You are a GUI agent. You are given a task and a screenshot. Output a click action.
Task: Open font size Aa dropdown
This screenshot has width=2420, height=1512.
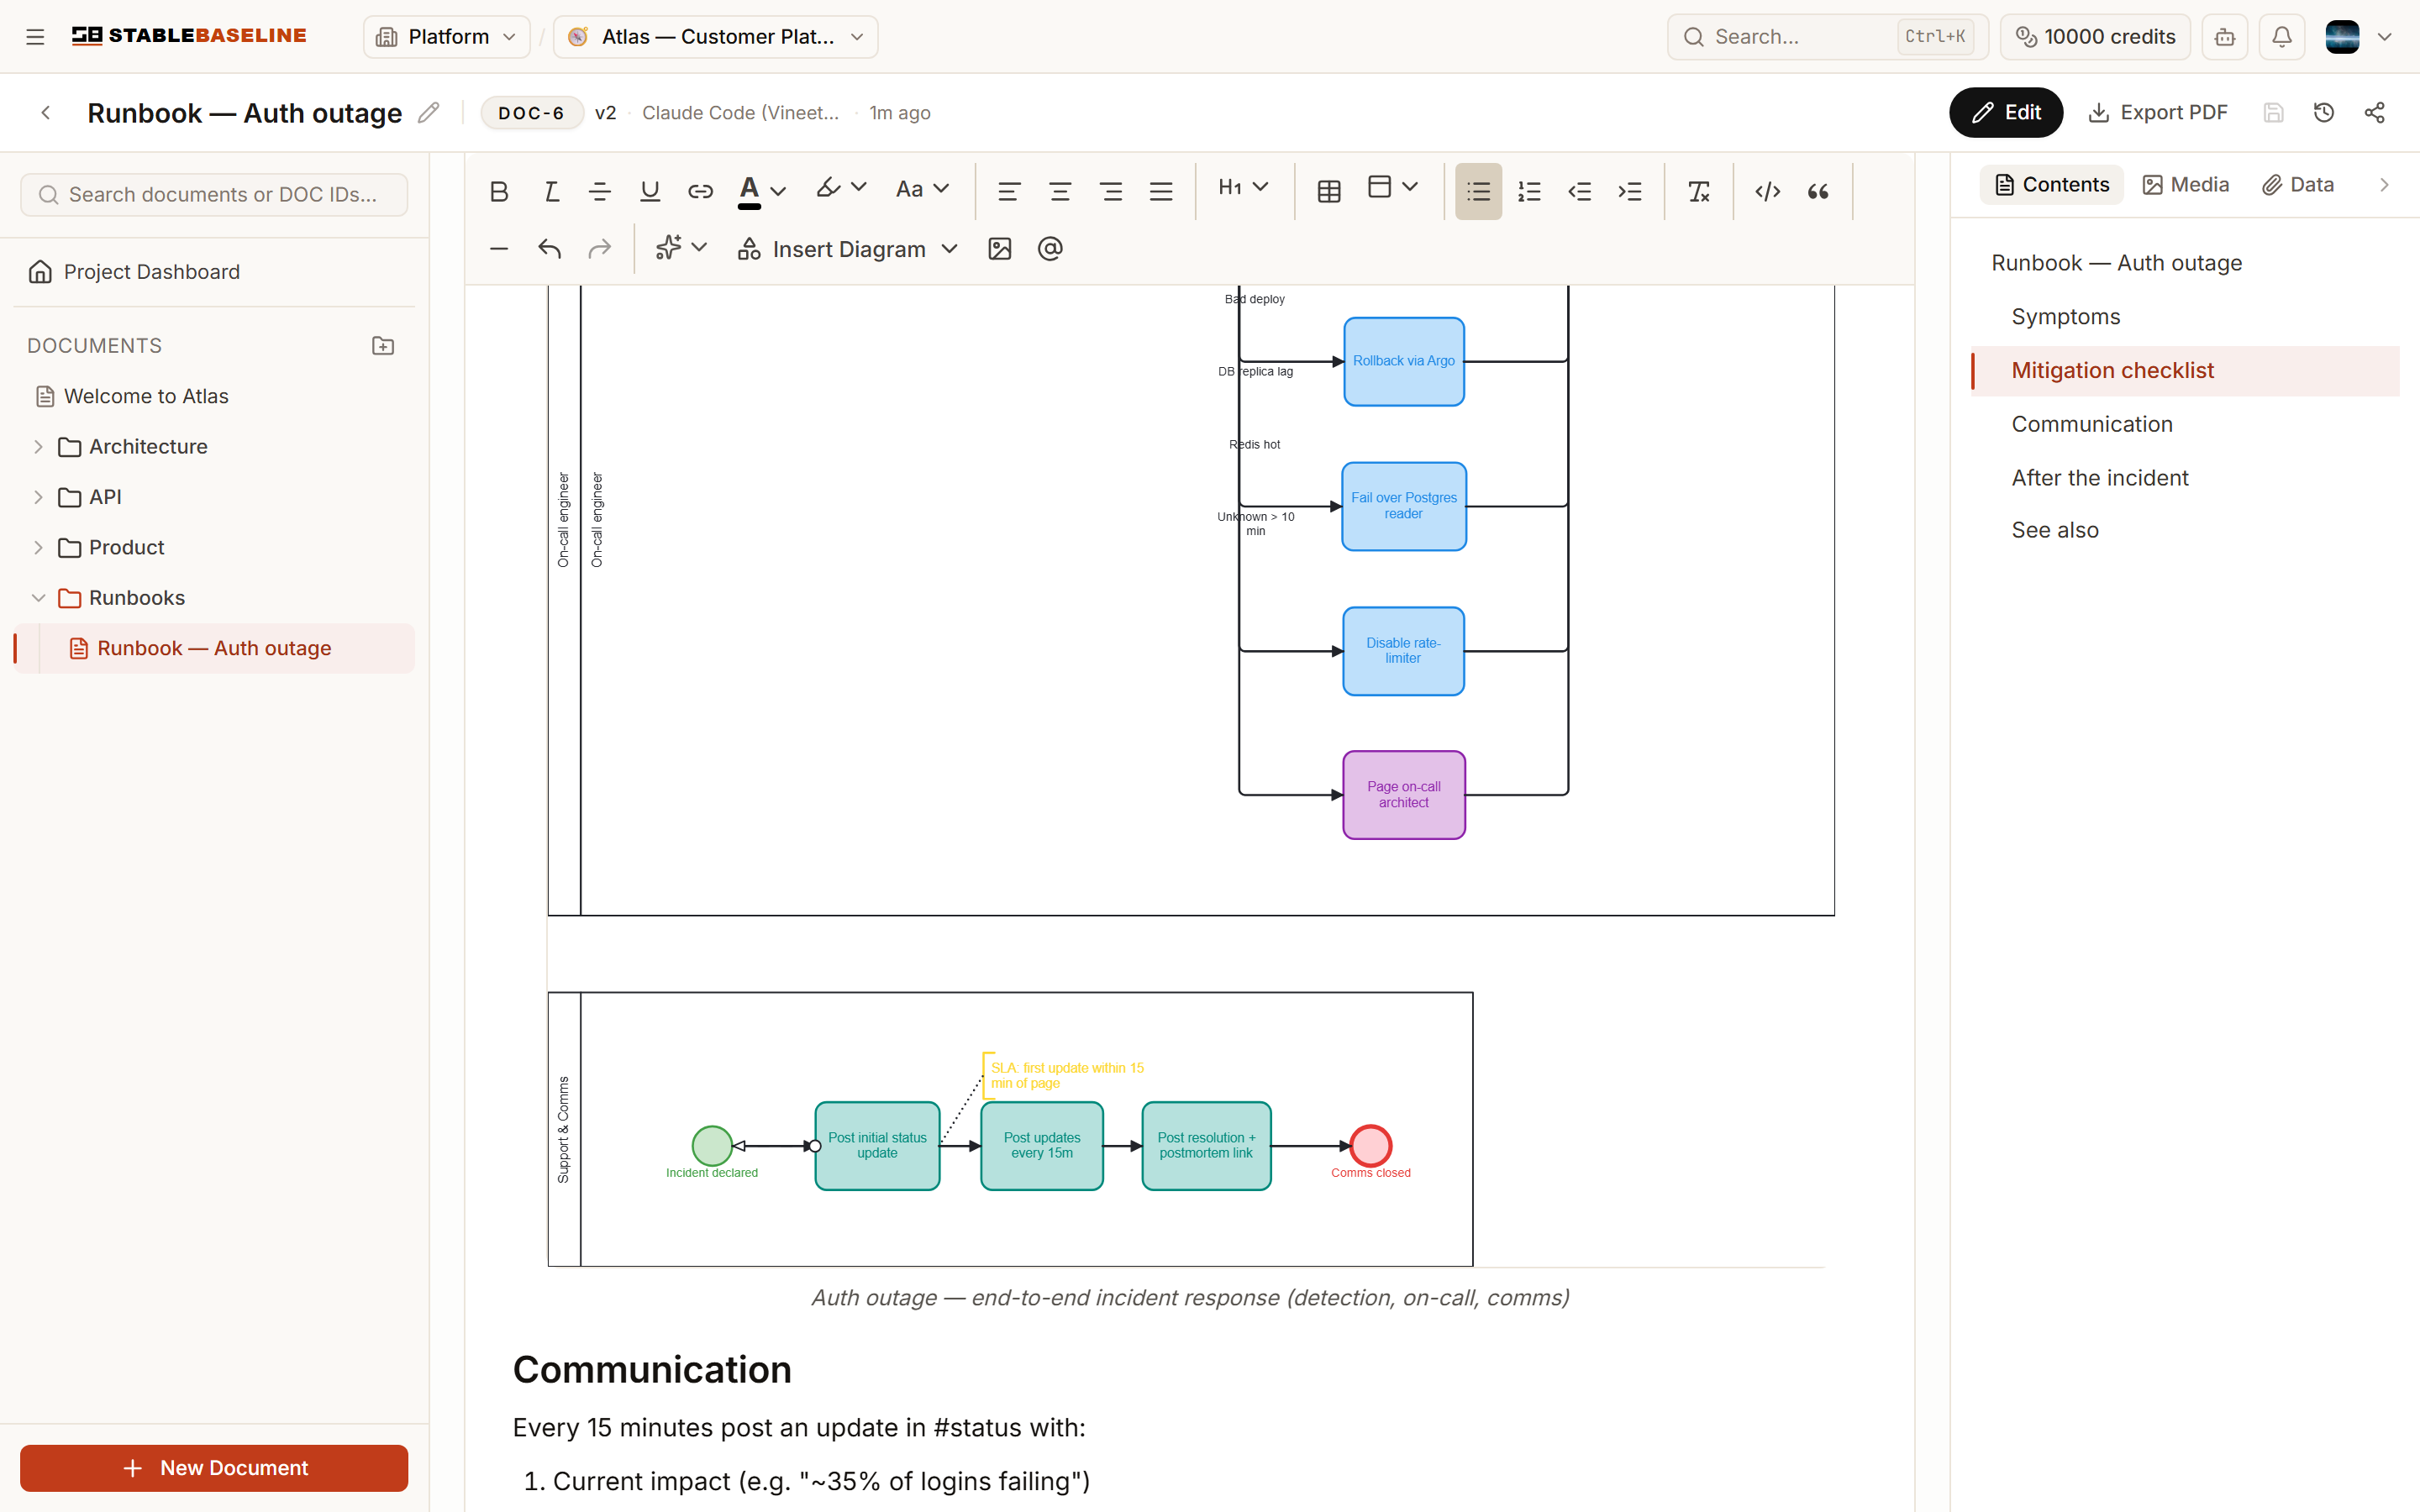(922, 189)
